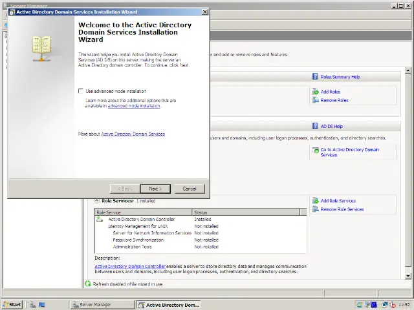Image resolution: width=414 pixels, height=310 pixels.
Task: Click the Roles Summary Help icon
Action: pos(315,77)
